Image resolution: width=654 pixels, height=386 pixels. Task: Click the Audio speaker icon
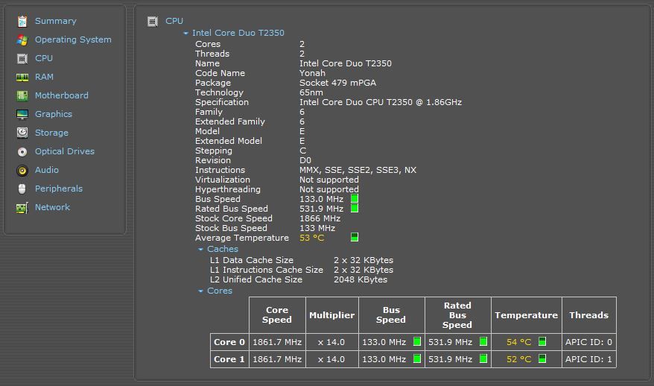point(22,170)
